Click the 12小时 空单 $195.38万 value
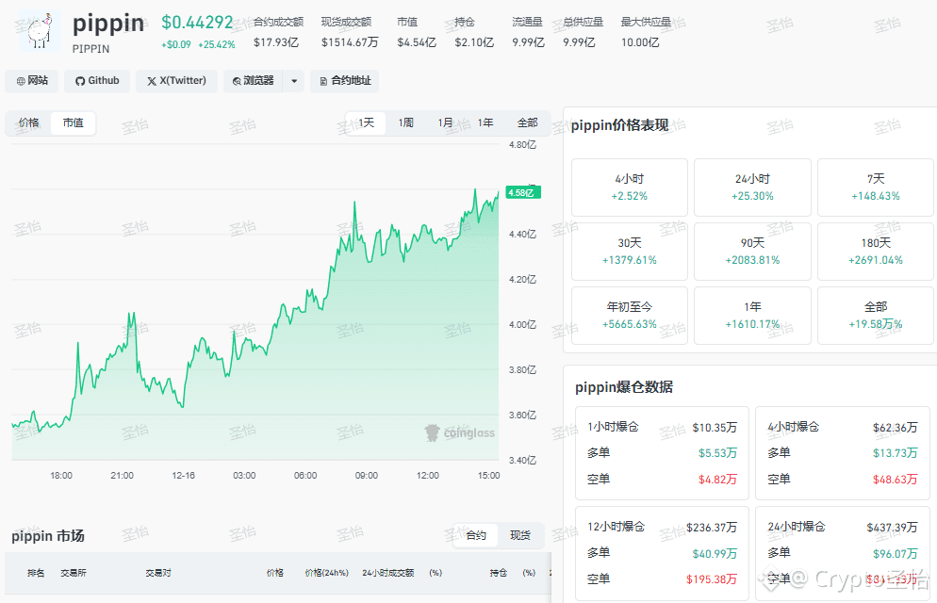 click(711, 579)
